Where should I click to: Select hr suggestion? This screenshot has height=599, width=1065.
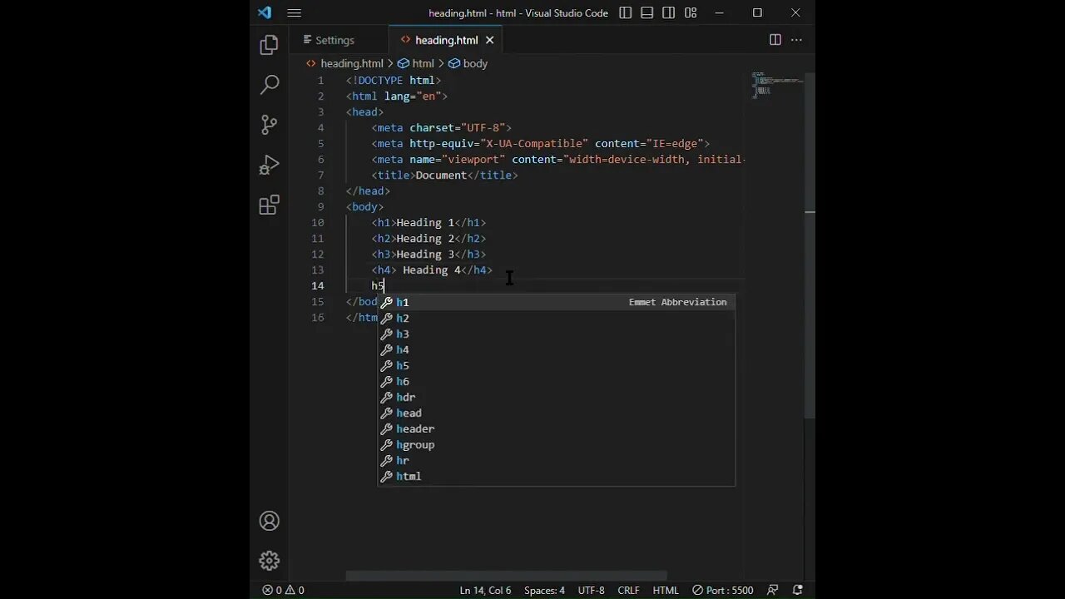point(556,460)
